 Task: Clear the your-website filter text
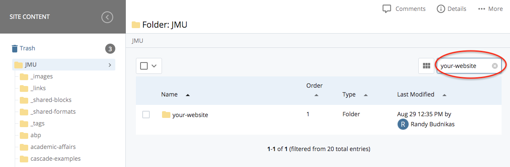(x=495, y=66)
